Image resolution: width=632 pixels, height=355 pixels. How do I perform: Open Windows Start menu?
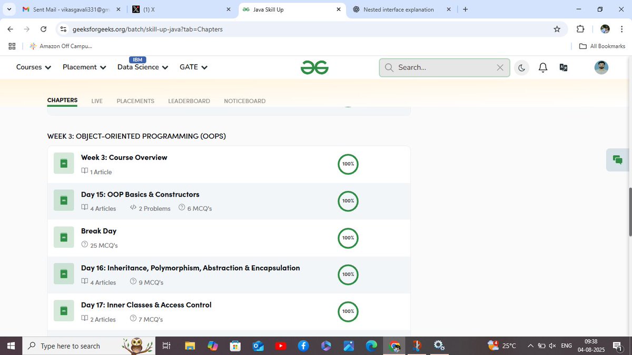click(x=11, y=346)
